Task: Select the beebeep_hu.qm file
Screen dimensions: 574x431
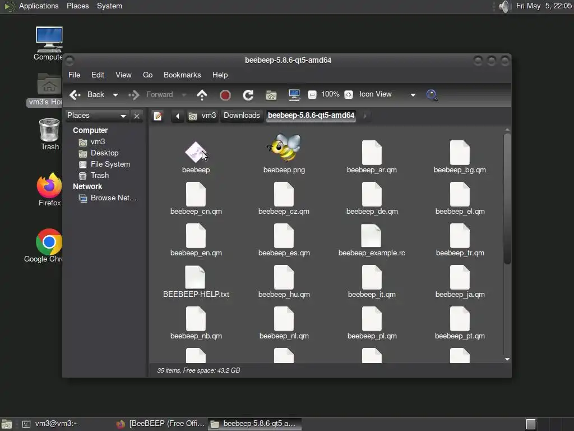Action: click(284, 281)
